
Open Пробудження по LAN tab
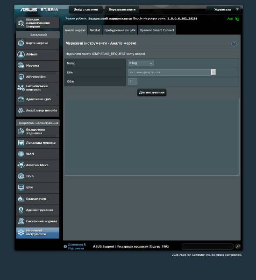(x=120, y=30)
